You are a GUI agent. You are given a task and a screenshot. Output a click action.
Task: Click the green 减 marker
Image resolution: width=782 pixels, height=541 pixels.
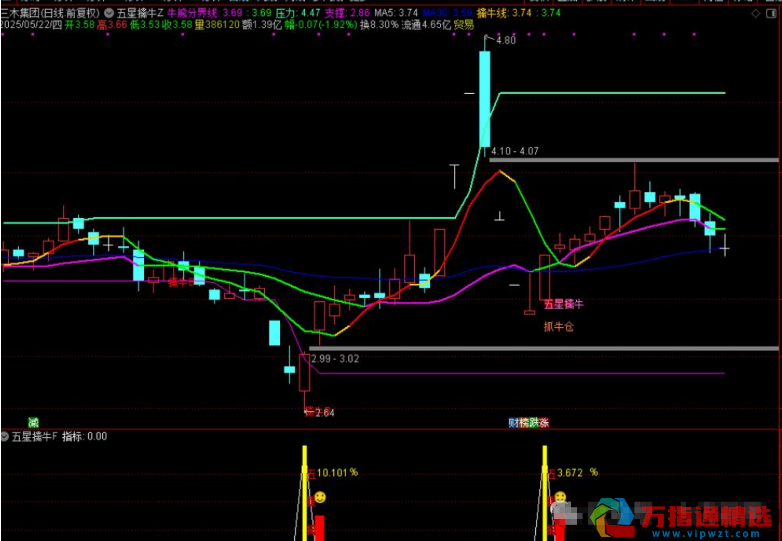(x=33, y=422)
